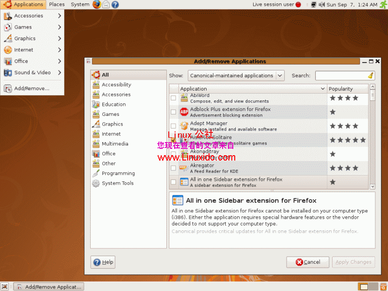This screenshot has width=388, height=291.
Task: Click the Help button in the dialog
Action: (102, 261)
